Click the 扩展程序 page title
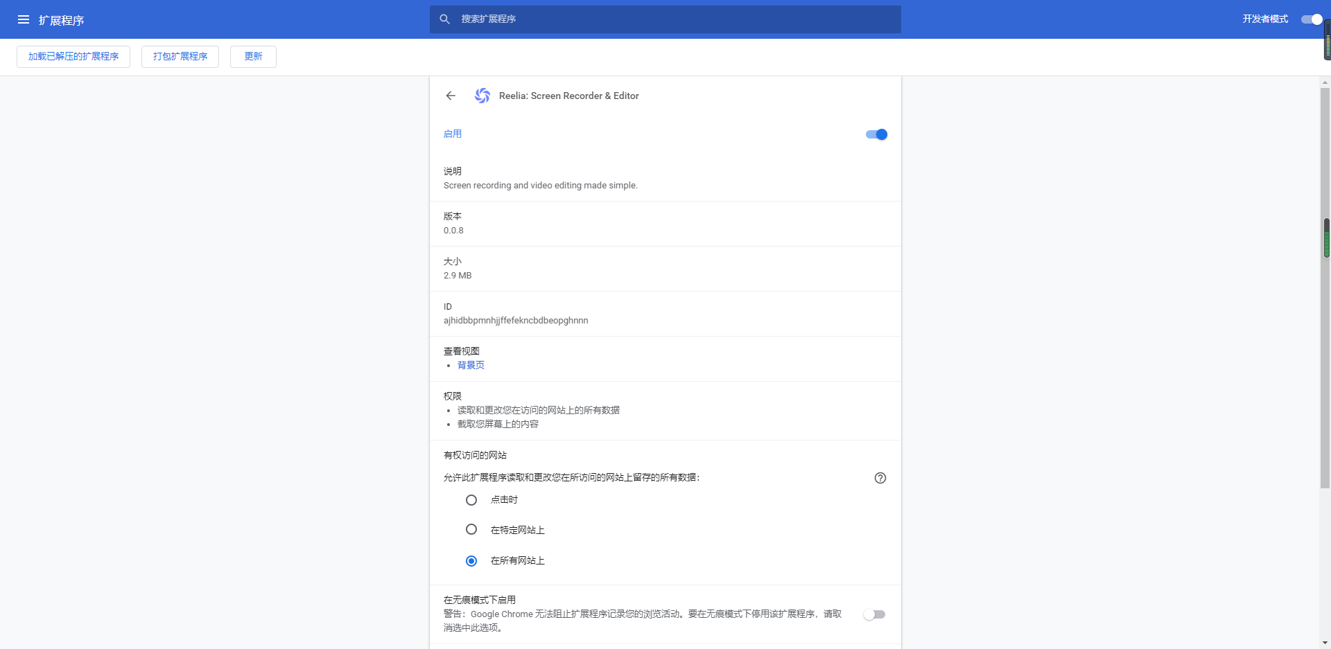This screenshot has height=649, width=1331. (x=61, y=20)
